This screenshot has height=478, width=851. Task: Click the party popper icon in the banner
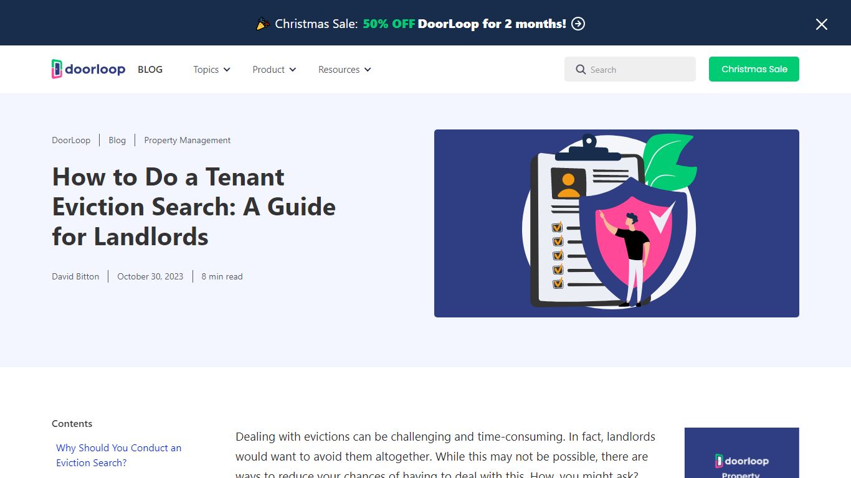pyautogui.click(x=263, y=24)
